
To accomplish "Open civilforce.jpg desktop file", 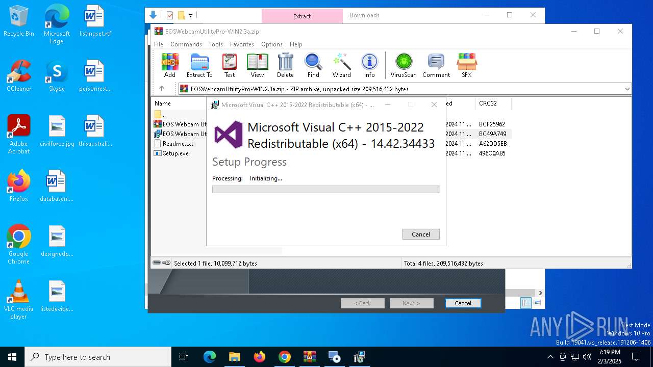I will 57,131.
